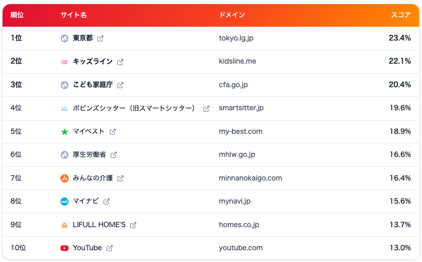Click the blue マイナビ favicon
The width and height of the screenshot is (422, 262).
tap(65, 201)
